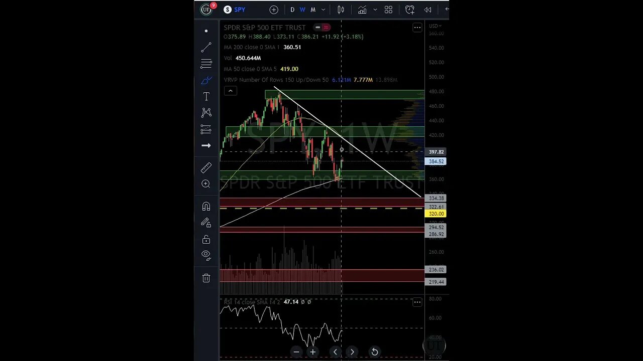
Task: Reset the chart view
Action: coord(375,352)
